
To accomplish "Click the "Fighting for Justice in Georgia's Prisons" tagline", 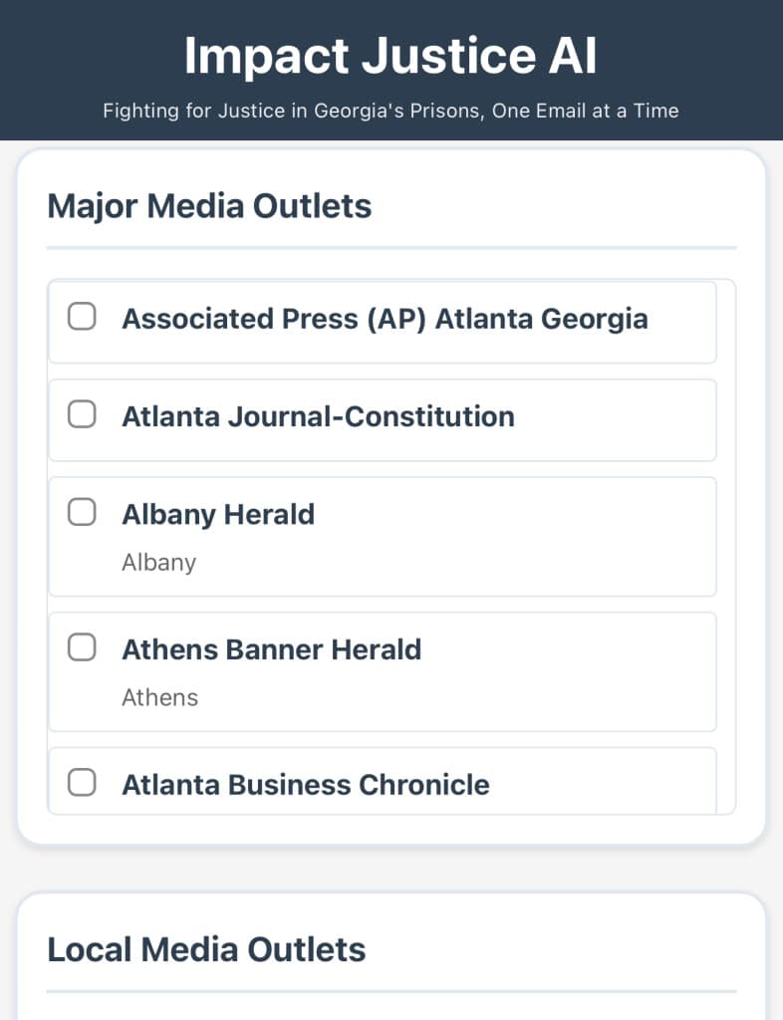I will click(391, 111).
